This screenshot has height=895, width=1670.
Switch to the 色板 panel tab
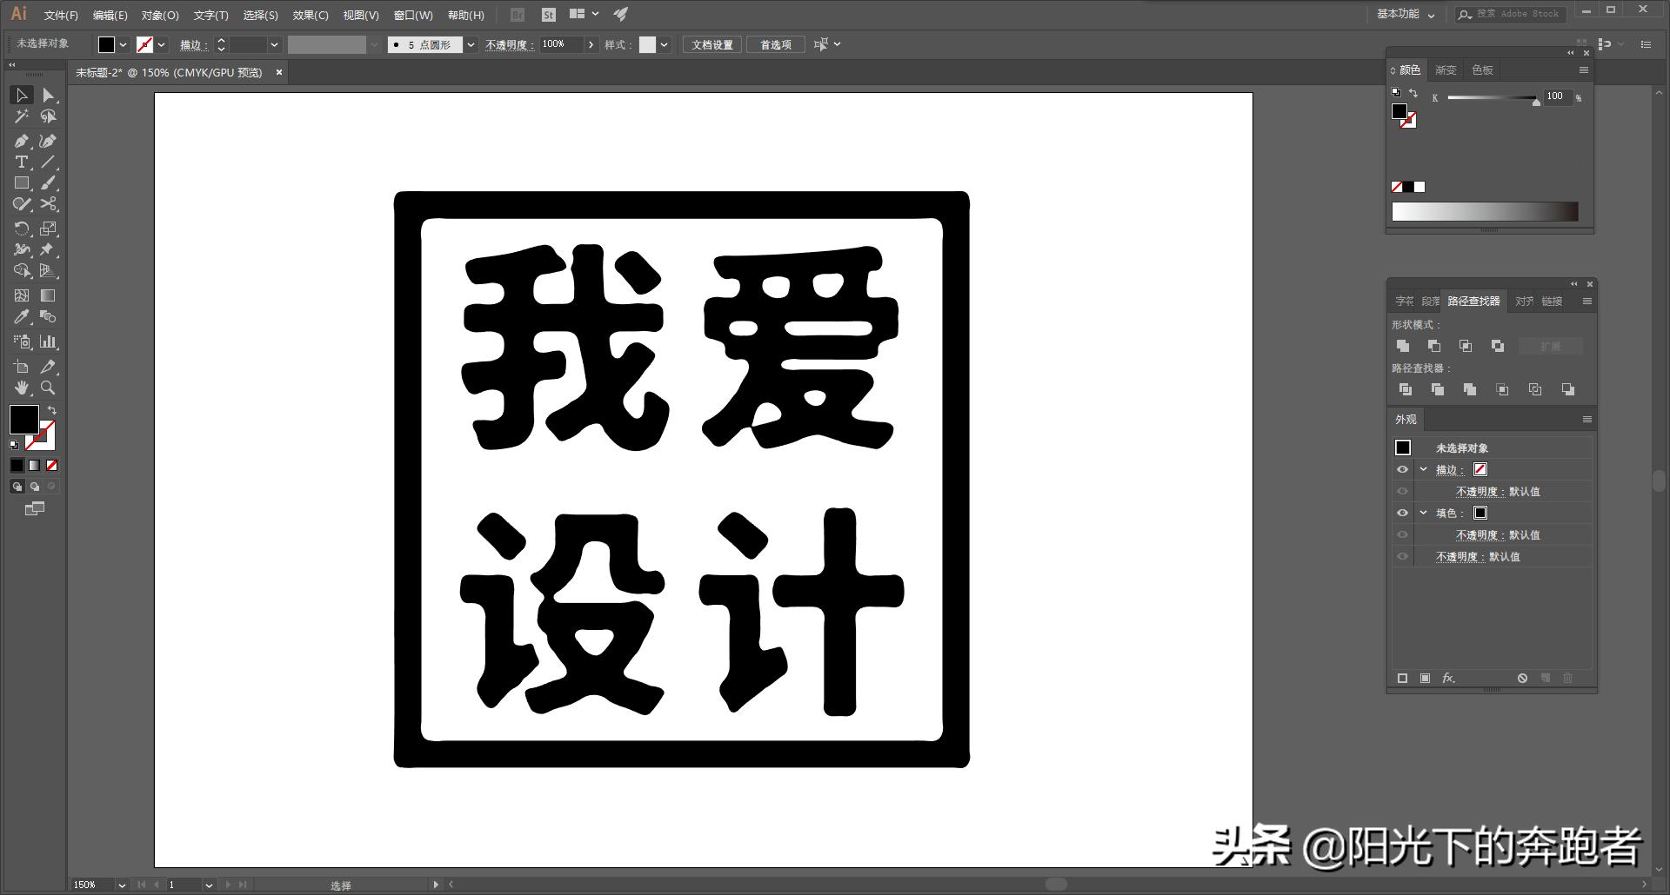click(x=1482, y=70)
